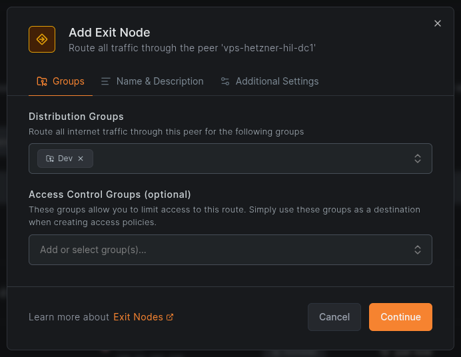Click the group icon on Dev chip

[x=50, y=159]
